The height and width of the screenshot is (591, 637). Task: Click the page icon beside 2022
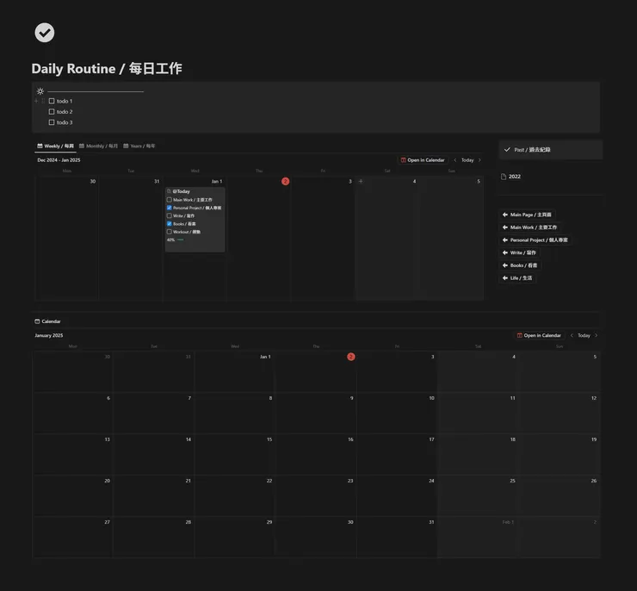[504, 177]
